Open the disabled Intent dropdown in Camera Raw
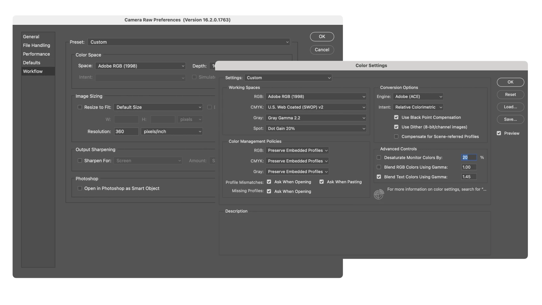Image resolution: width=542 pixels, height=305 pixels. (140, 77)
